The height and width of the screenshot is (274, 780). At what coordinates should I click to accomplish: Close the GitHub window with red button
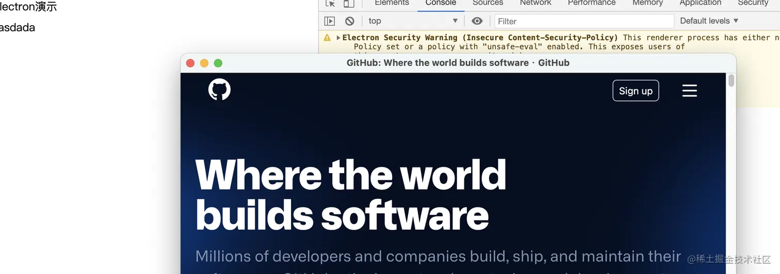[190, 63]
